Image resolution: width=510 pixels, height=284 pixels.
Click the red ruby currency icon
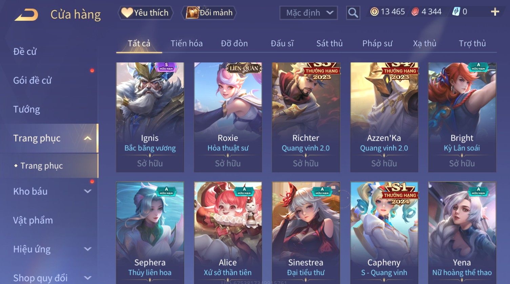click(x=415, y=12)
